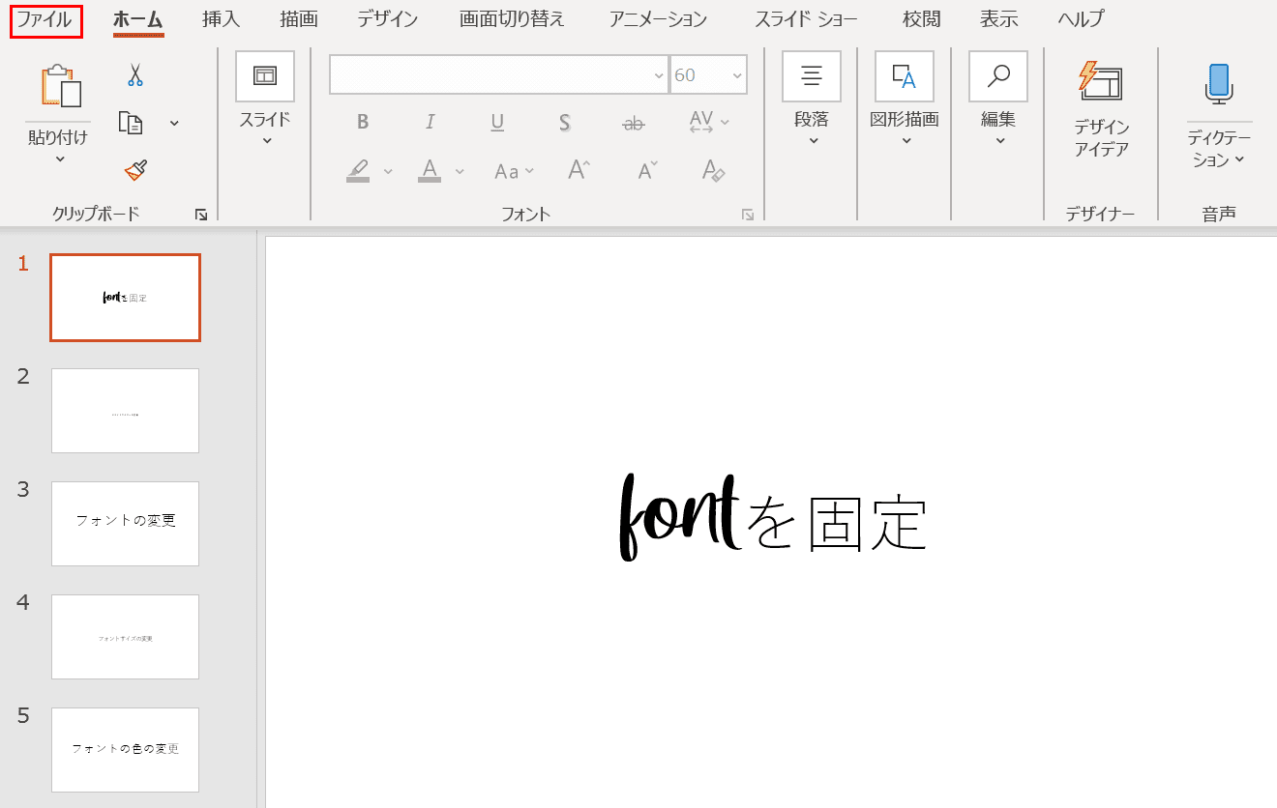Select slide 5 フォントの色の変更 thumbnail

(125, 750)
